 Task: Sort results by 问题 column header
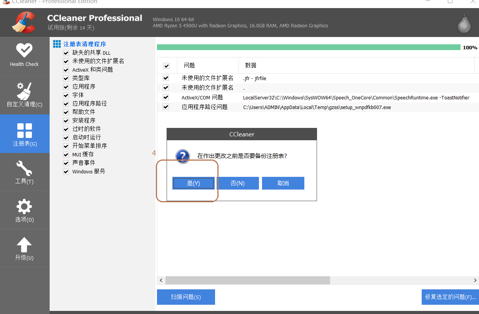208,65
